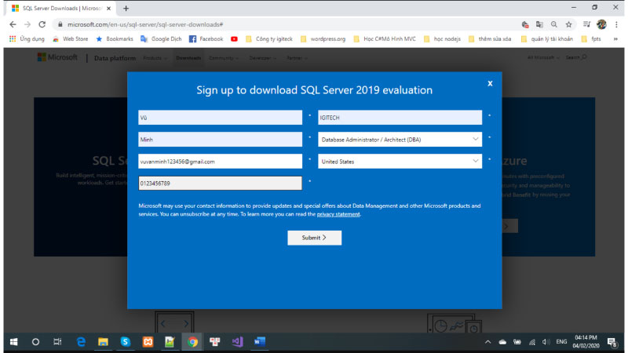Open XAMPP from the taskbar
The image size is (628, 353).
(148, 342)
